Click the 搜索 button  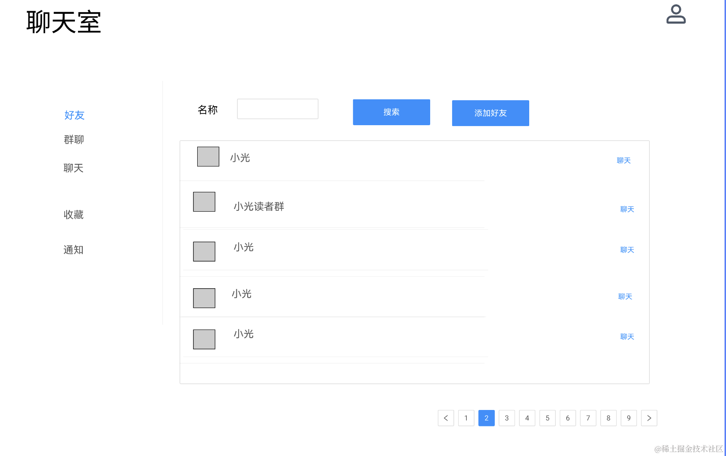(391, 112)
